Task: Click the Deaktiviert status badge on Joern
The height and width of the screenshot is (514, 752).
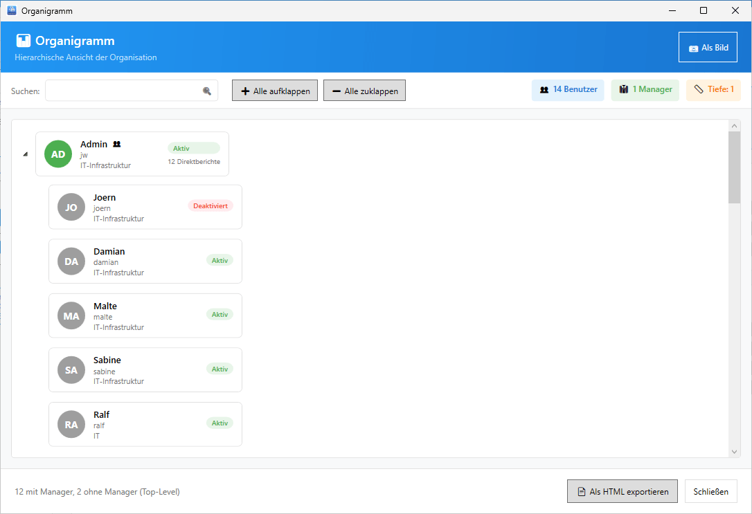Action: point(211,205)
